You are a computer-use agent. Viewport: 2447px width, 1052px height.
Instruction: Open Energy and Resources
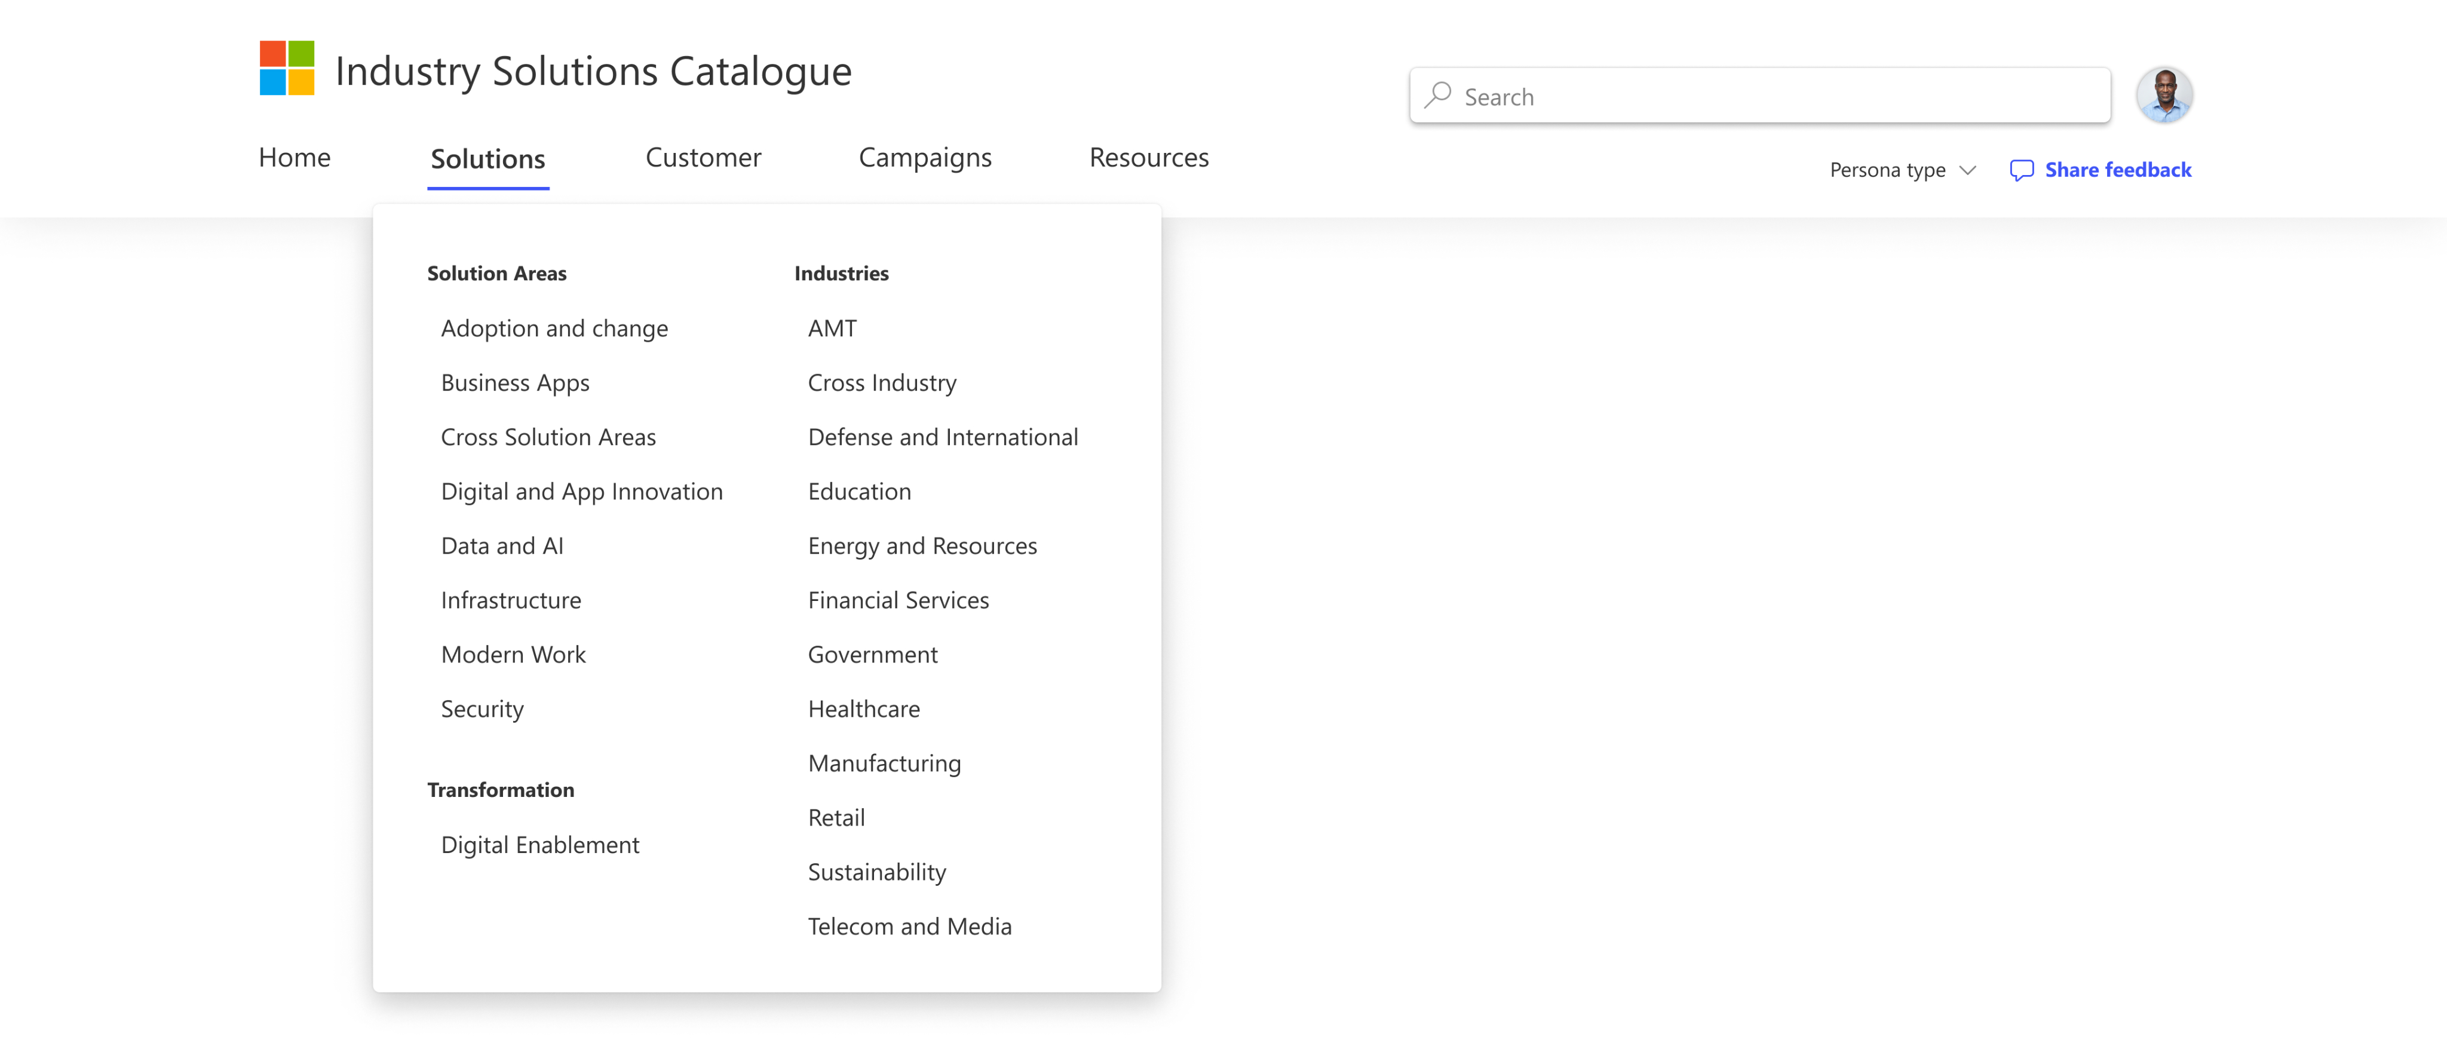[922, 546]
